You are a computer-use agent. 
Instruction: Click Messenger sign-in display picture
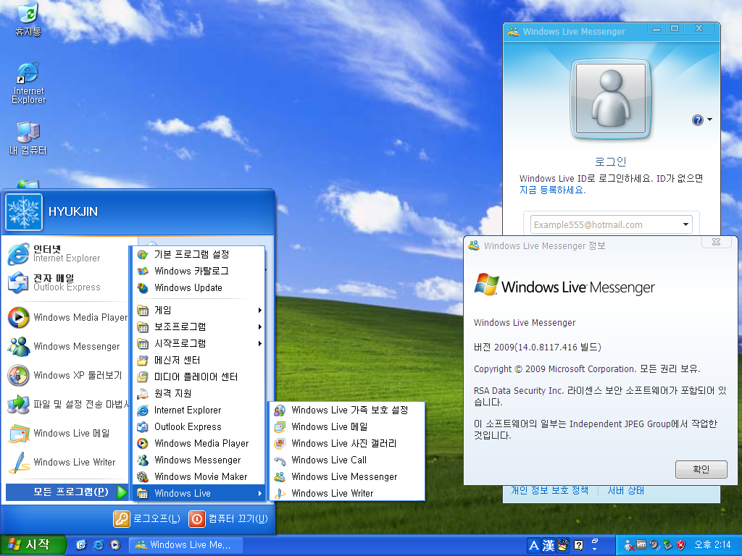click(610, 99)
